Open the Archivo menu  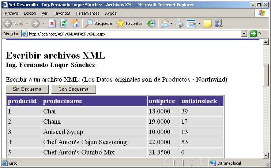(11, 13)
